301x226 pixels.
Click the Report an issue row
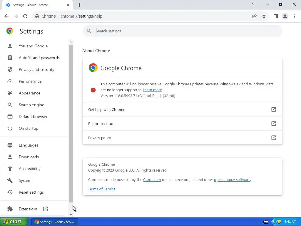coord(182,124)
